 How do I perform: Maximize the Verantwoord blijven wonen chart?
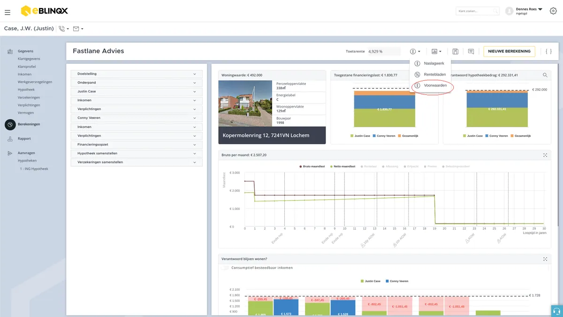(545, 259)
